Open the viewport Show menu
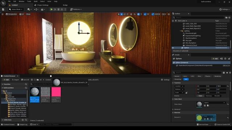Screen dimensions: 232x130 (x=28, y=14)
